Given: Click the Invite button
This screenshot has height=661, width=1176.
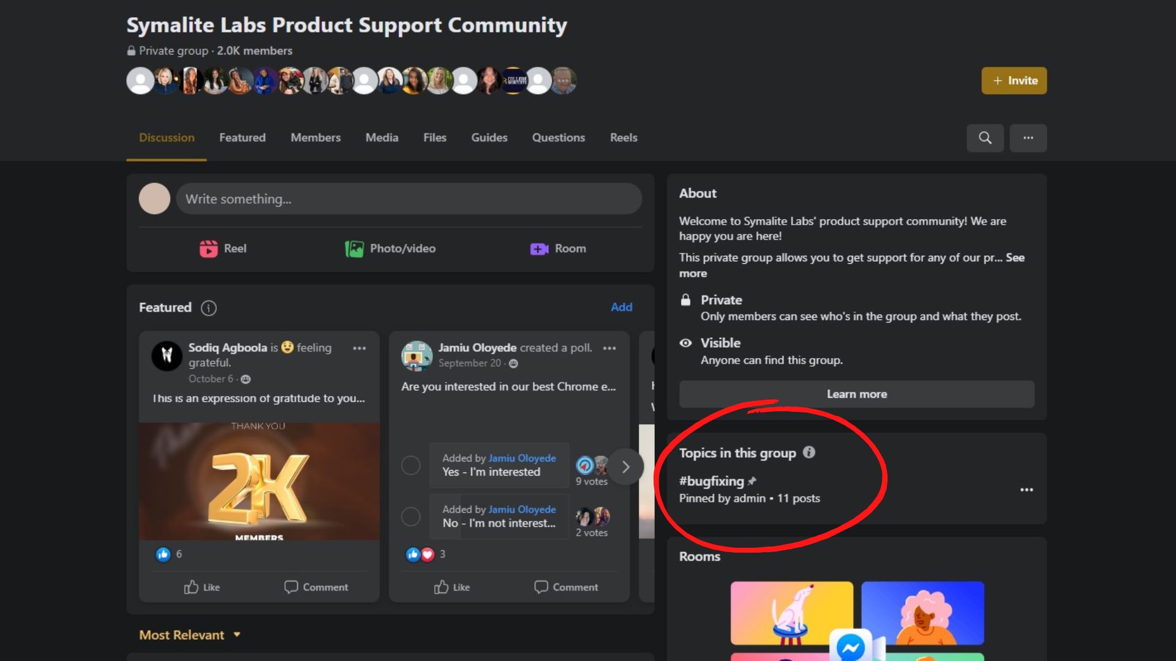Looking at the screenshot, I should (1014, 81).
